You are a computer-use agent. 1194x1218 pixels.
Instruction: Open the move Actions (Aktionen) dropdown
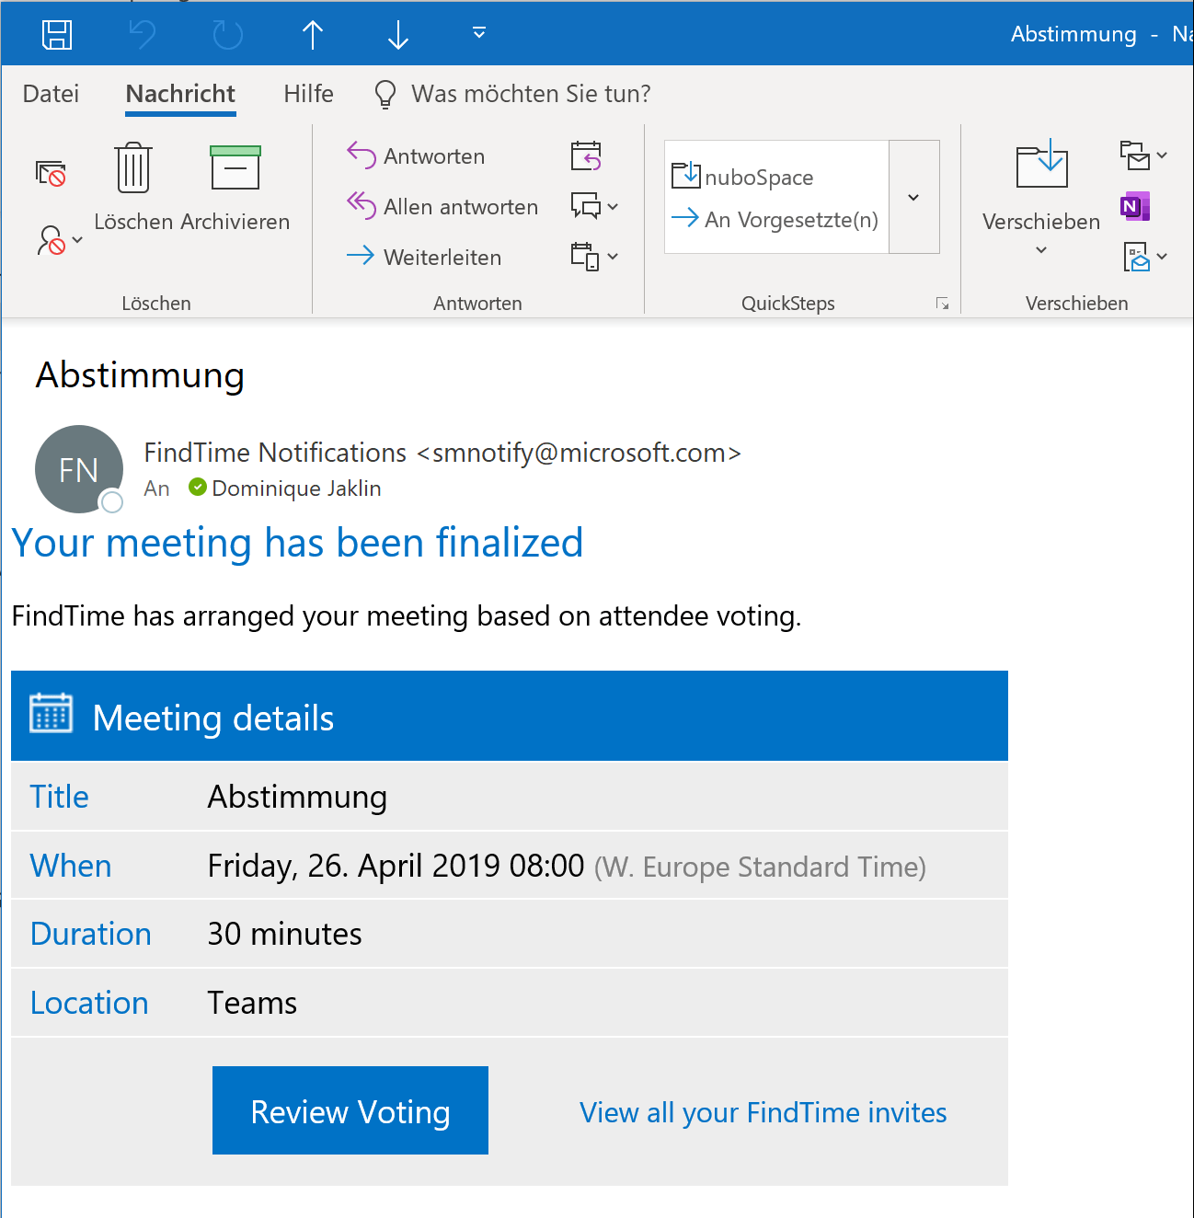coord(1145,257)
